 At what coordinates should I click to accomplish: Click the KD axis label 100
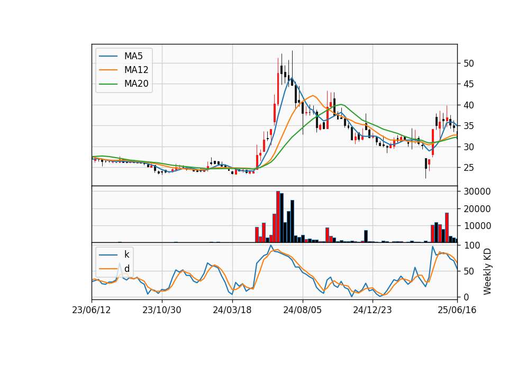pyautogui.click(x=471, y=245)
